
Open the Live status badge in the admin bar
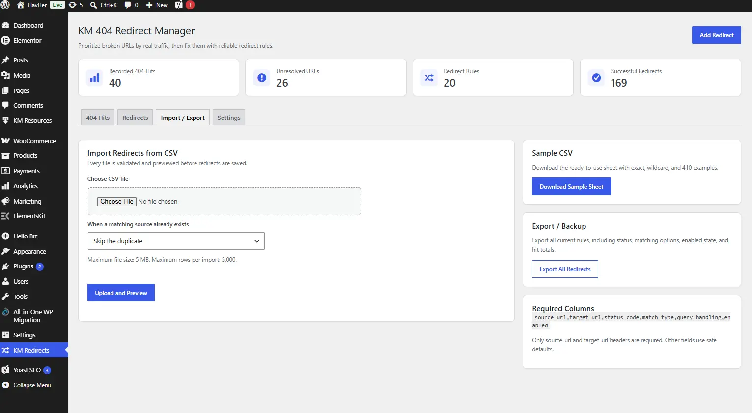(57, 5)
